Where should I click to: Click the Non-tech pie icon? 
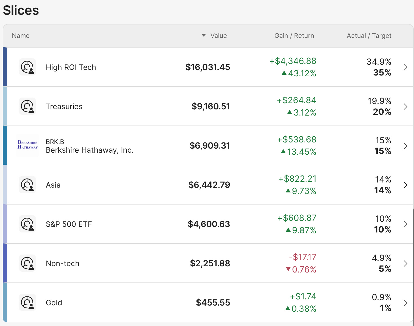(x=27, y=263)
